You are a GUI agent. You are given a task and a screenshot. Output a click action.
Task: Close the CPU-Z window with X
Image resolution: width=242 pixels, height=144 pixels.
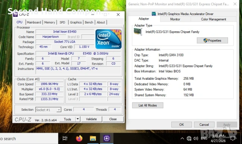click(x=118, y=14)
